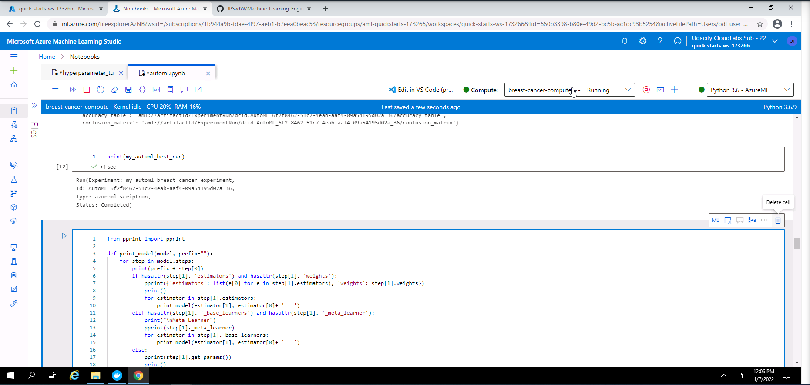Clear all outputs with eraser icon
Image resolution: width=810 pixels, height=385 pixels.
(114, 90)
